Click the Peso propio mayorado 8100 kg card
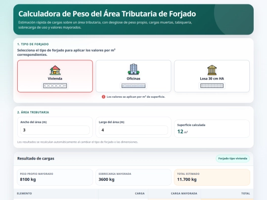 click(x=55, y=177)
